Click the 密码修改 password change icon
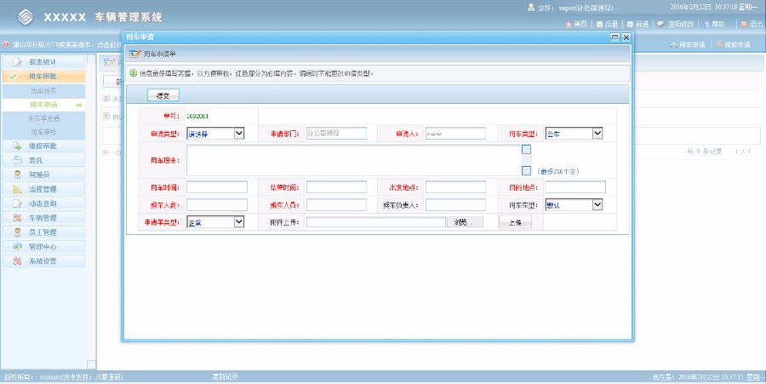This screenshot has height=384, width=766. pyautogui.click(x=661, y=24)
